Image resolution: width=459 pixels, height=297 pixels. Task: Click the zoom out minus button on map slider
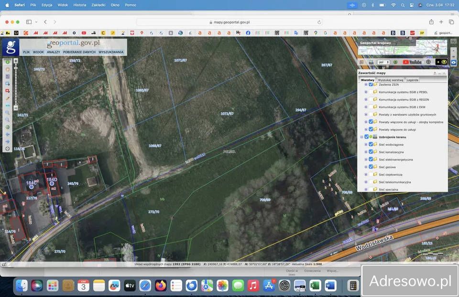[x=16, y=108]
